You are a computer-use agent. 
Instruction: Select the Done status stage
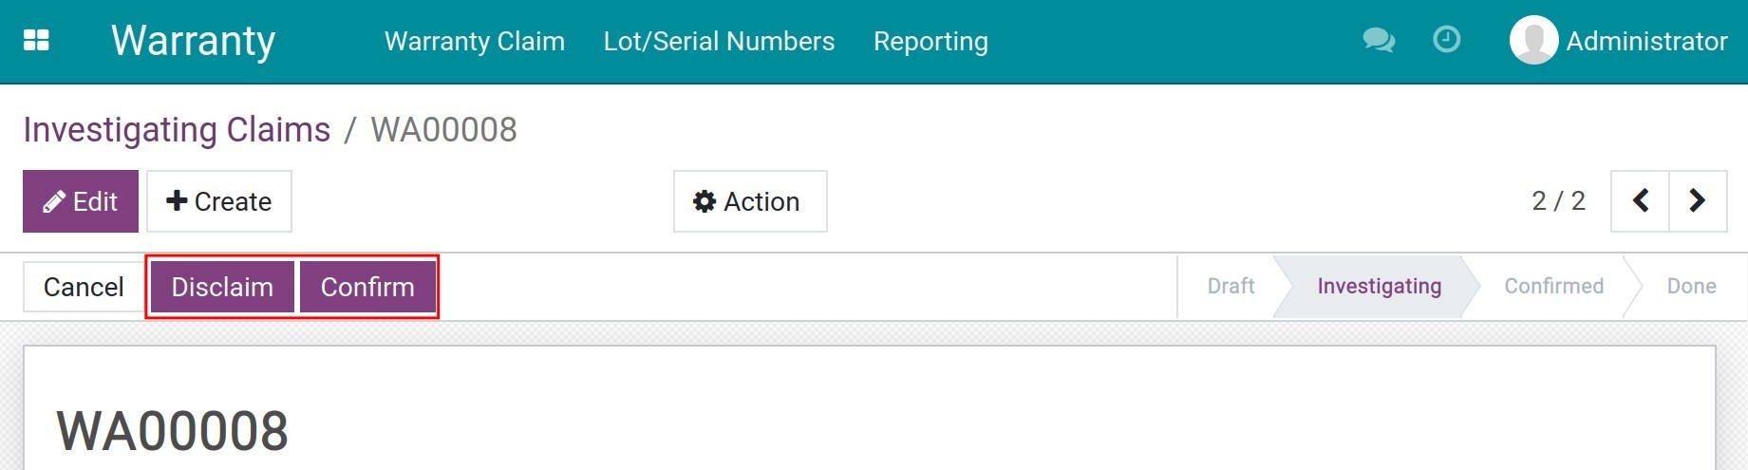[1691, 287]
